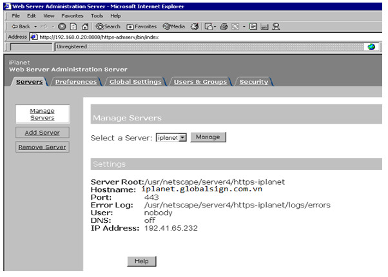Open the Tools menu
The height and width of the screenshot is (277, 388).
(x=97, y=16)
